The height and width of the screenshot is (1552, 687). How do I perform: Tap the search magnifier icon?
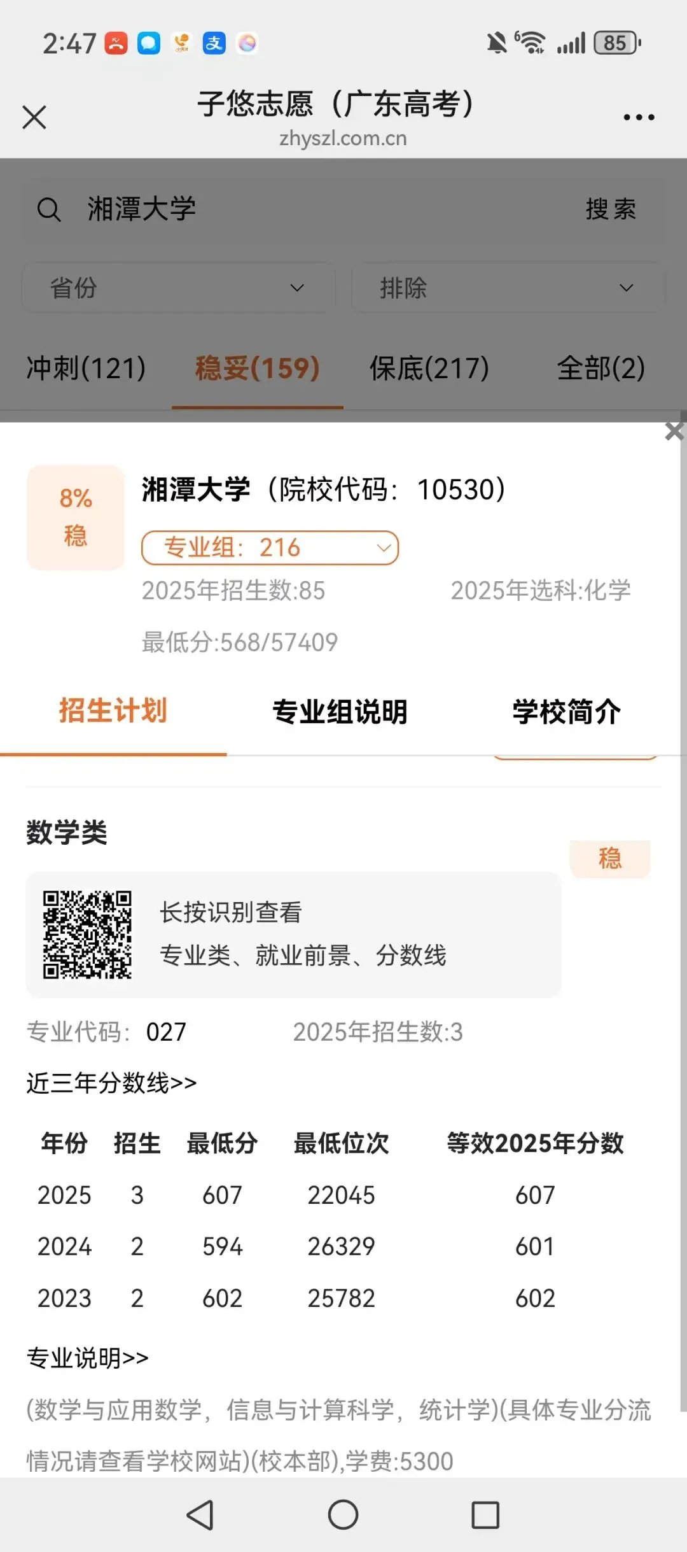pyautogui.click(x=49, y=209)
